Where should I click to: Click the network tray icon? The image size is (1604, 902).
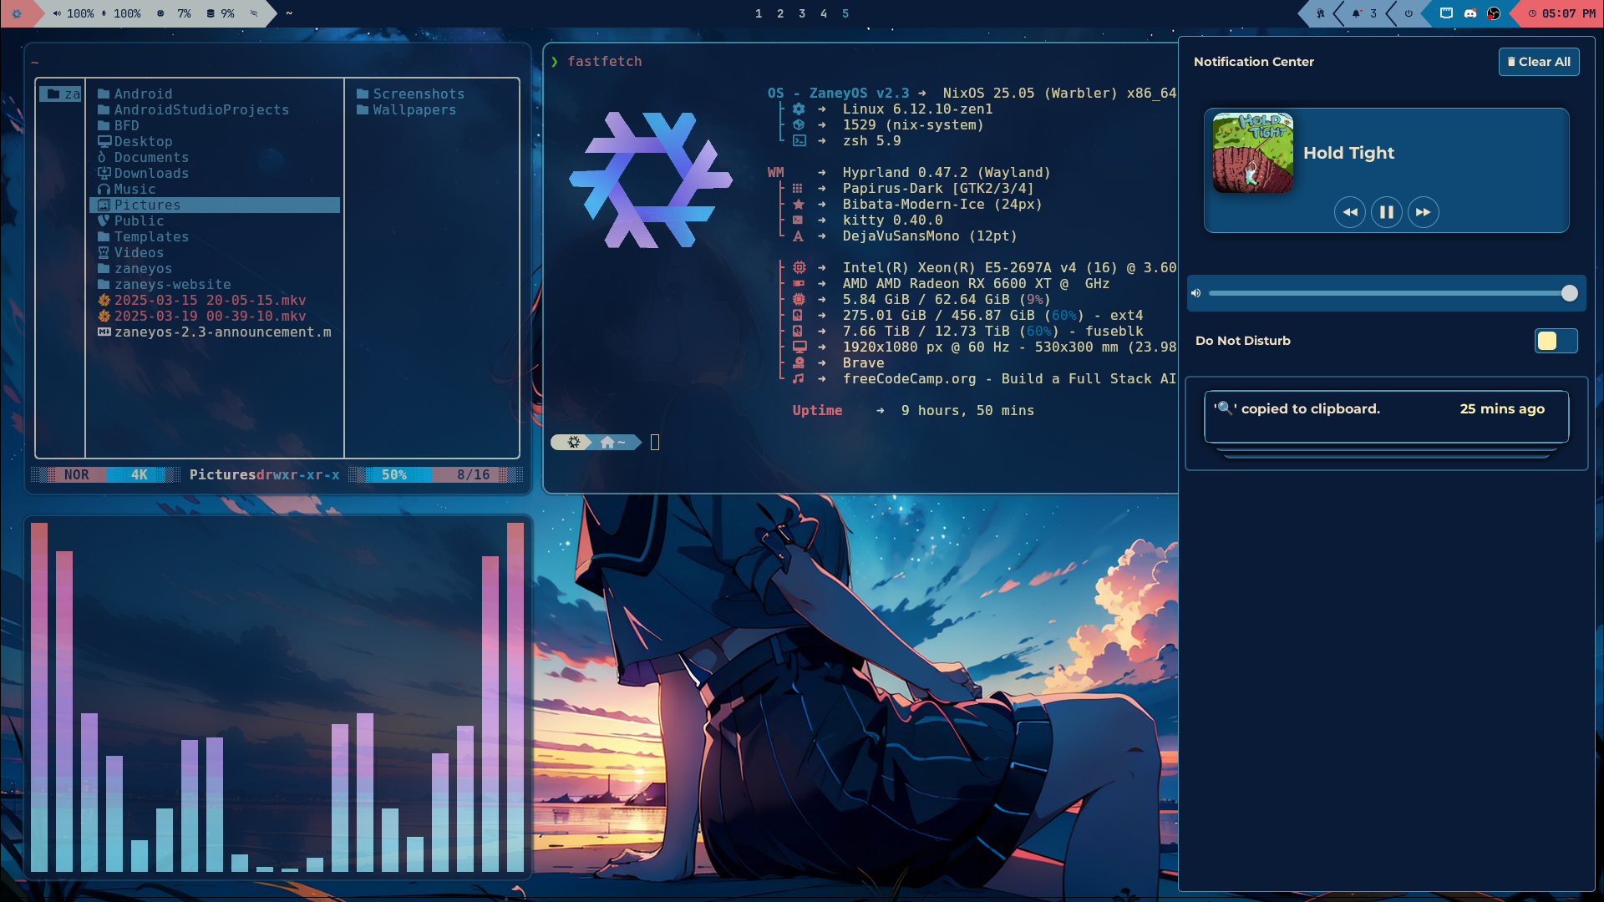[x=1447, y=13]
